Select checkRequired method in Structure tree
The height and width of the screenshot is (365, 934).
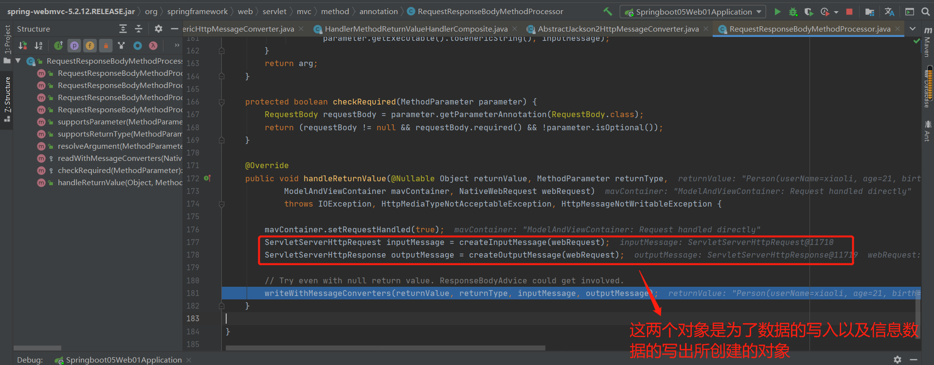[x=109, y=171]
